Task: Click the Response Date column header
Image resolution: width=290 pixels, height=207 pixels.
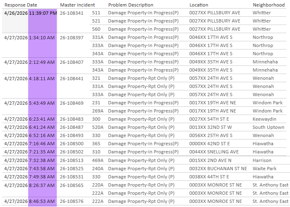Action: coord(21,5)
